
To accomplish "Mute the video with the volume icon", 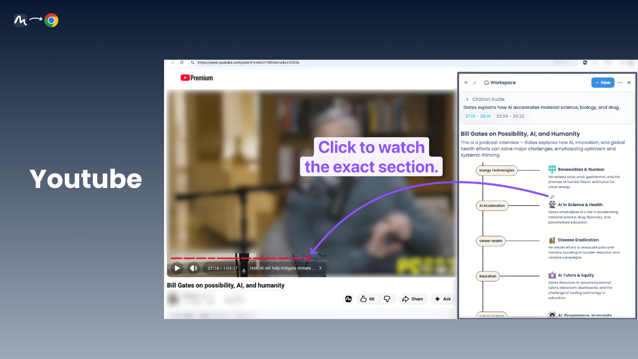I will coord(193,268).
